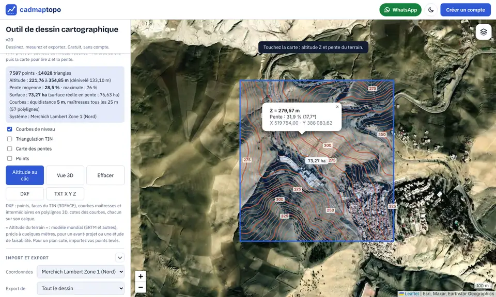
Task: Click the Z = 279,57 m popup text
Action: tap(285, 110)
